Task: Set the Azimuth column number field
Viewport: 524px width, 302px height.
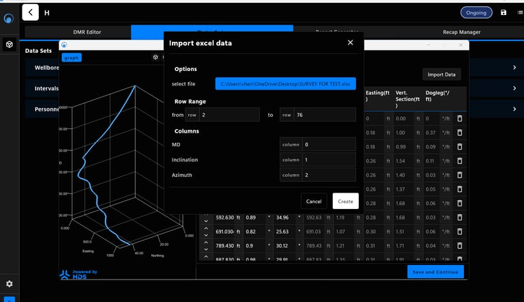Action: click(x=329, y=175)
